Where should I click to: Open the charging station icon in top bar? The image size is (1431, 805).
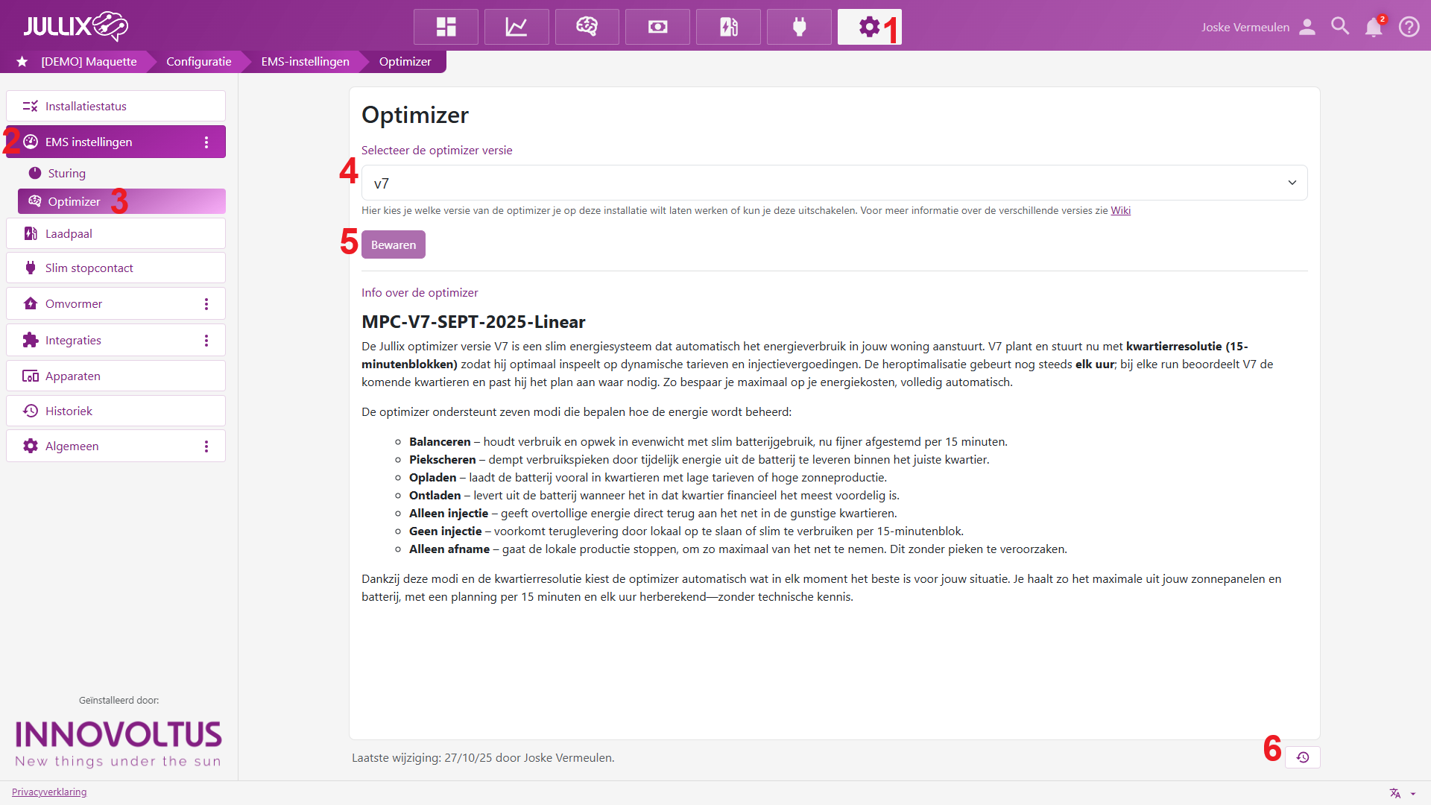(x=728, y=27)
